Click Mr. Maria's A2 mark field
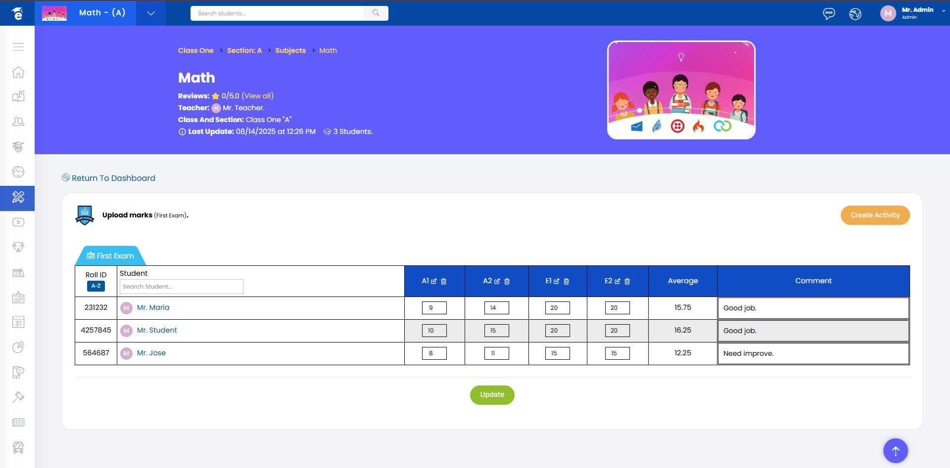950x468 pixels. [x=497, y=308]
